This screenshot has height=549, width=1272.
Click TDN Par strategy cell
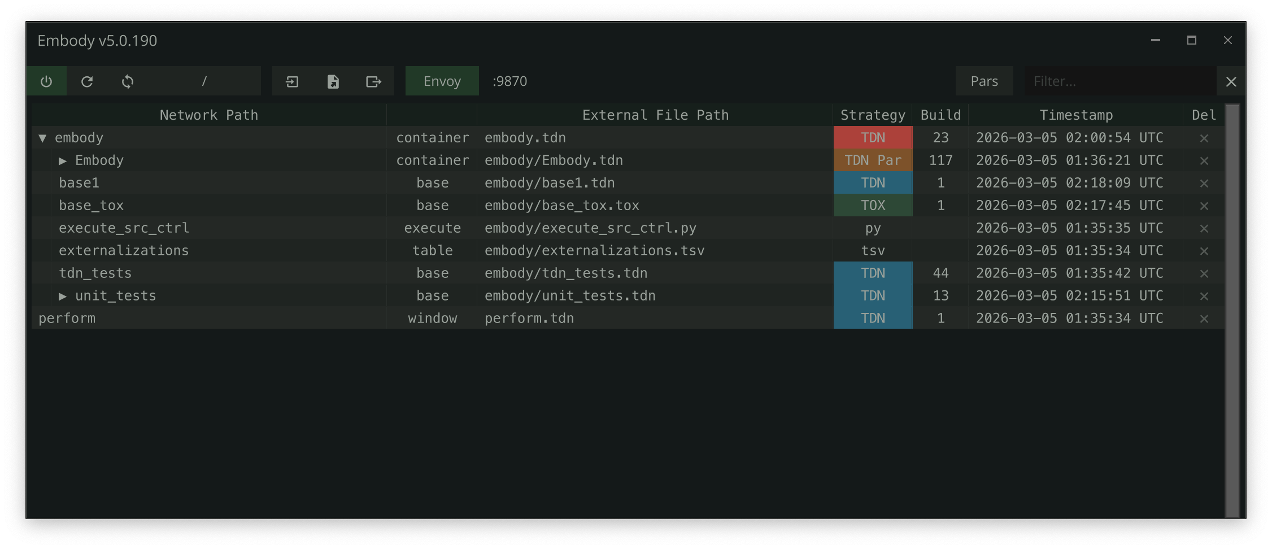coord(873,160)
